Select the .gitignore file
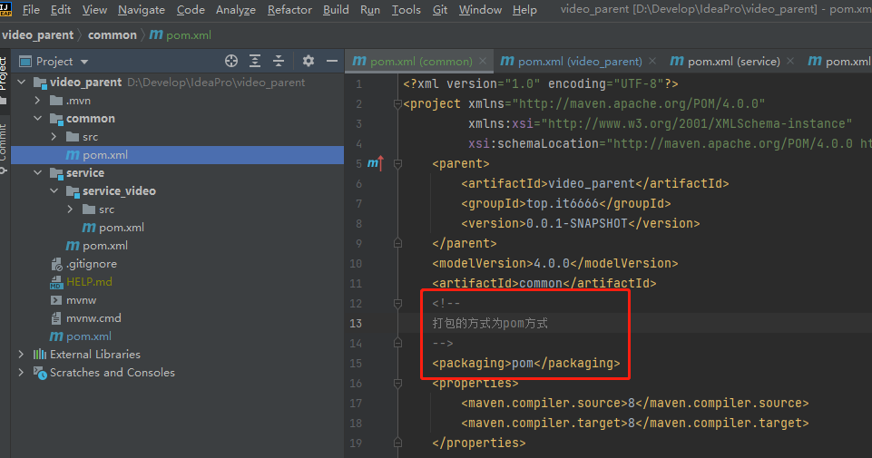The height and width of the screenshot is (458, 872). (x=83, y=264)
